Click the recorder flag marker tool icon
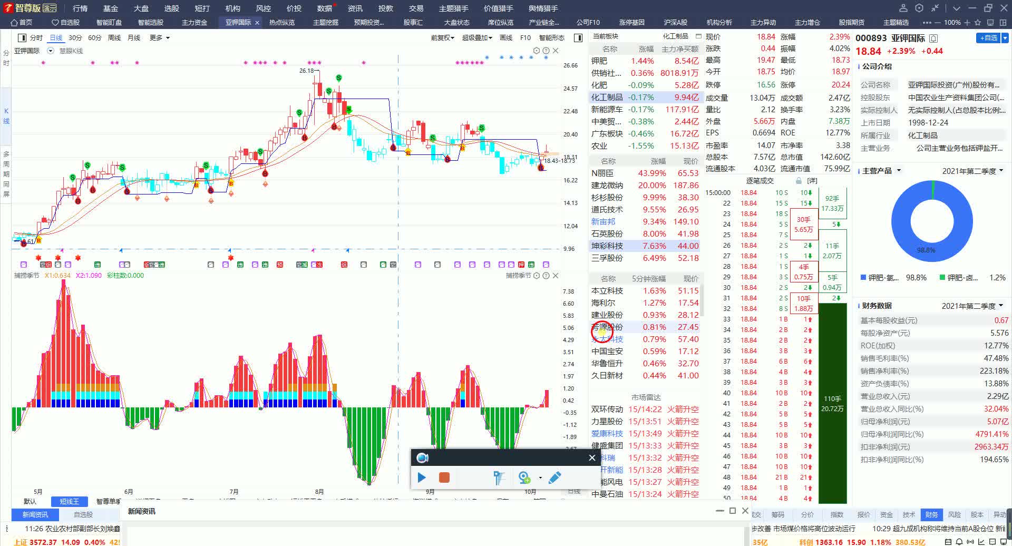Screen dimensions: 1012x546 tap(499, 477)
